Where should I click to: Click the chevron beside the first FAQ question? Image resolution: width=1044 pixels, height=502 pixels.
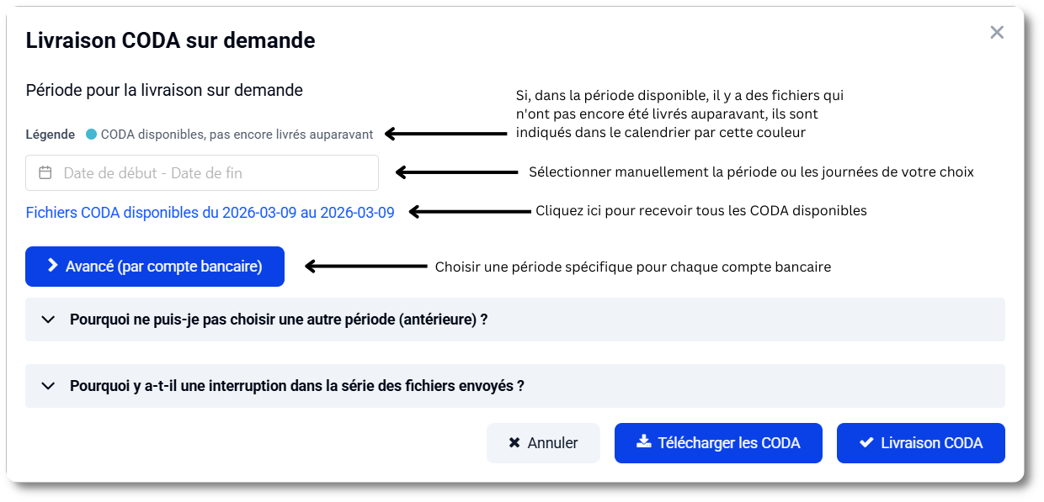49,320
